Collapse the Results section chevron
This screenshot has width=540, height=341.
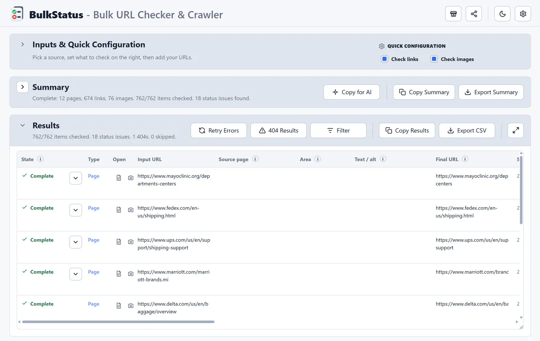(x=23, y=125)
